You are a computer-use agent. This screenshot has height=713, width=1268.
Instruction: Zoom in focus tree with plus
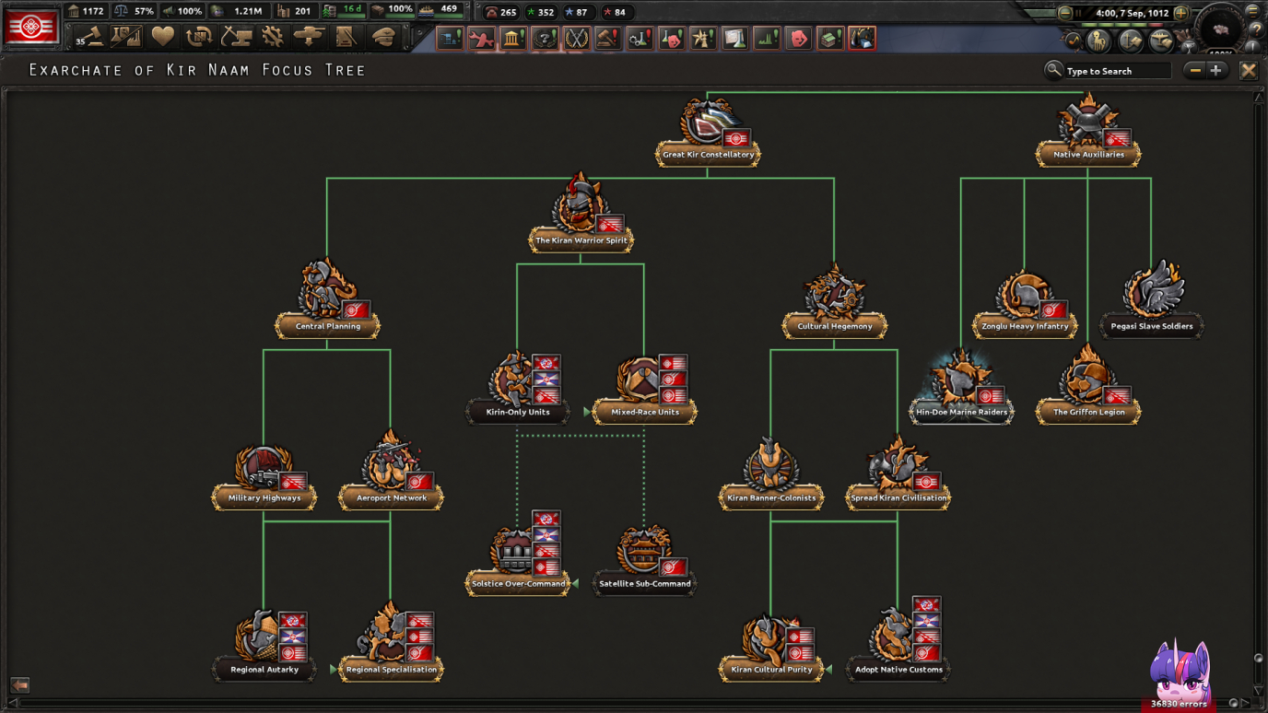coord(1215,71)
